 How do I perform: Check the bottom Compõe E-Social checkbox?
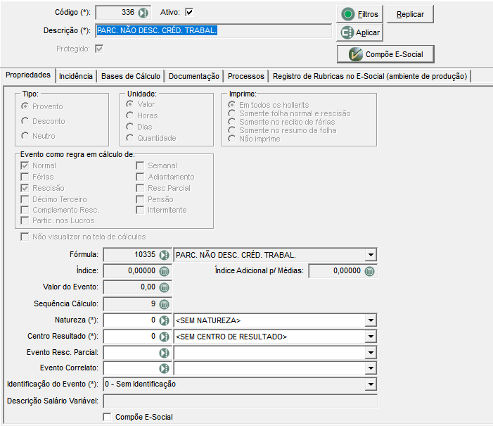pos(107,417)
